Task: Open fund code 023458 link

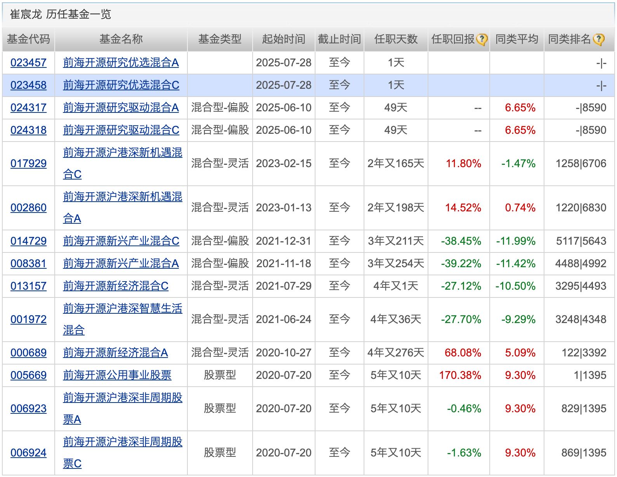Action: 28,85
